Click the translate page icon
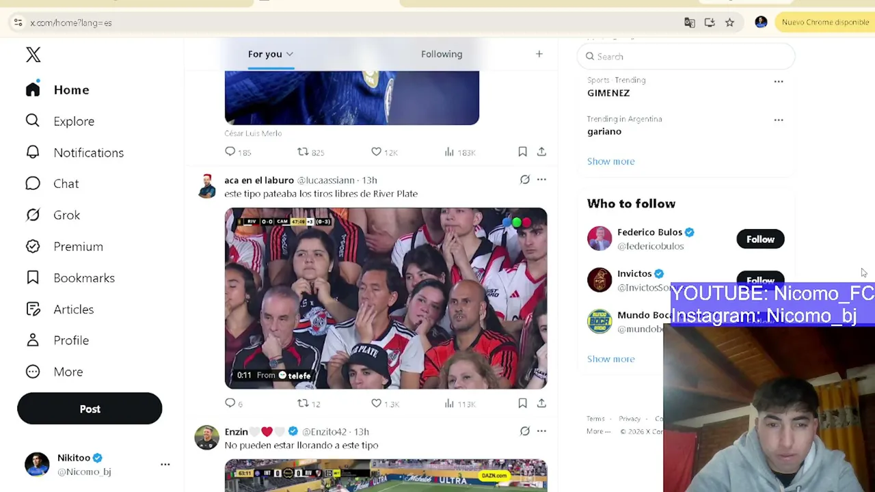Image resolution: width=875 pixels, height=492 pixels. point(690,23)
